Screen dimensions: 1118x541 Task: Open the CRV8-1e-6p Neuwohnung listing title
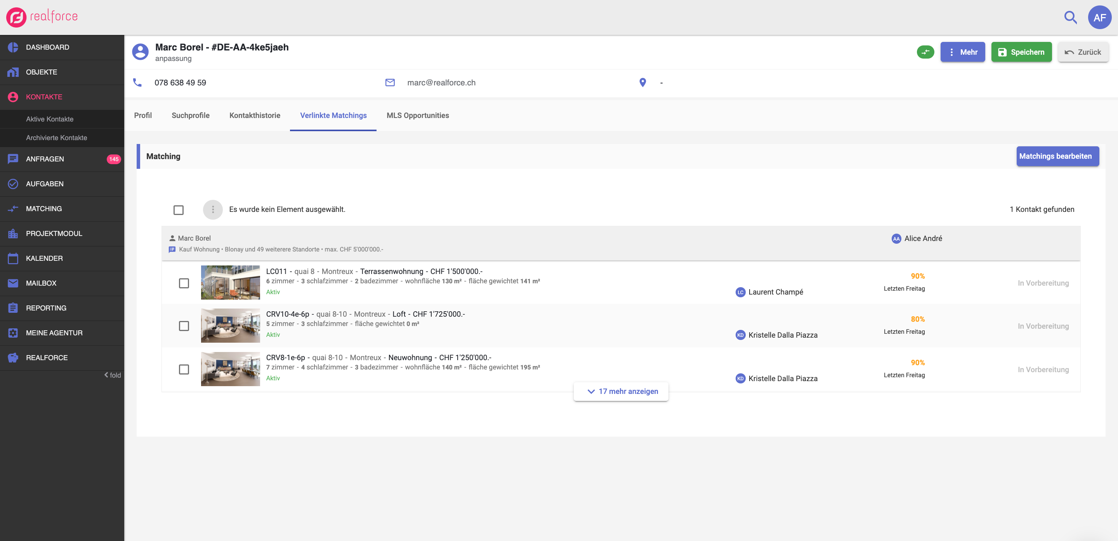coord(378,357)
